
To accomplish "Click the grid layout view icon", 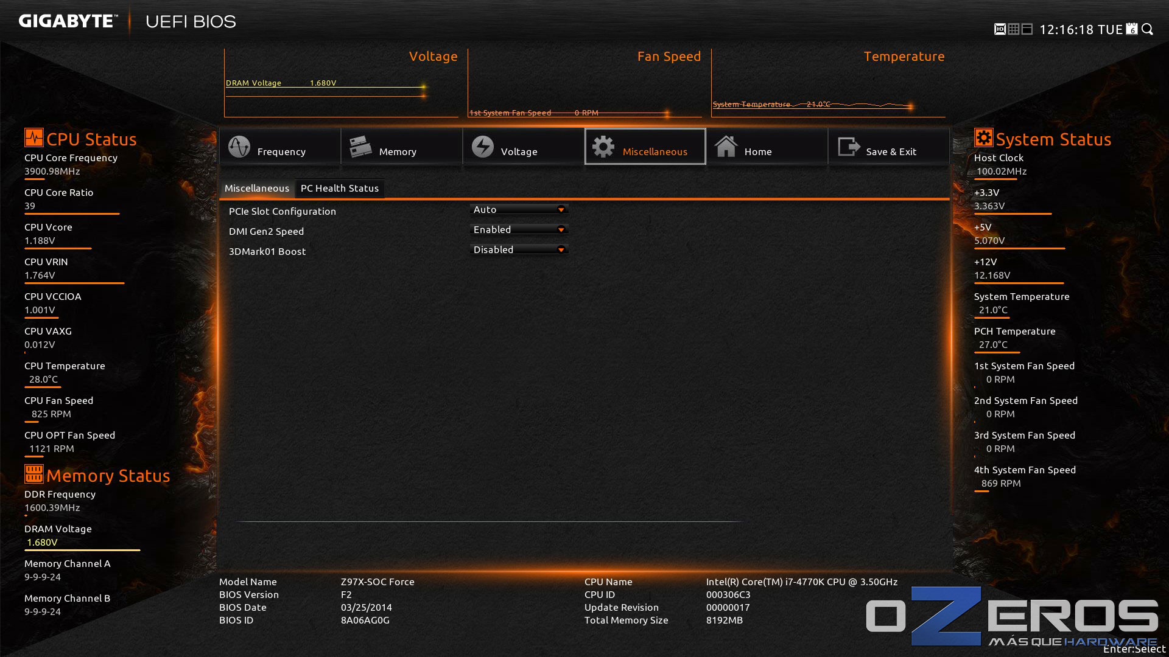I will click(1014, 29).
